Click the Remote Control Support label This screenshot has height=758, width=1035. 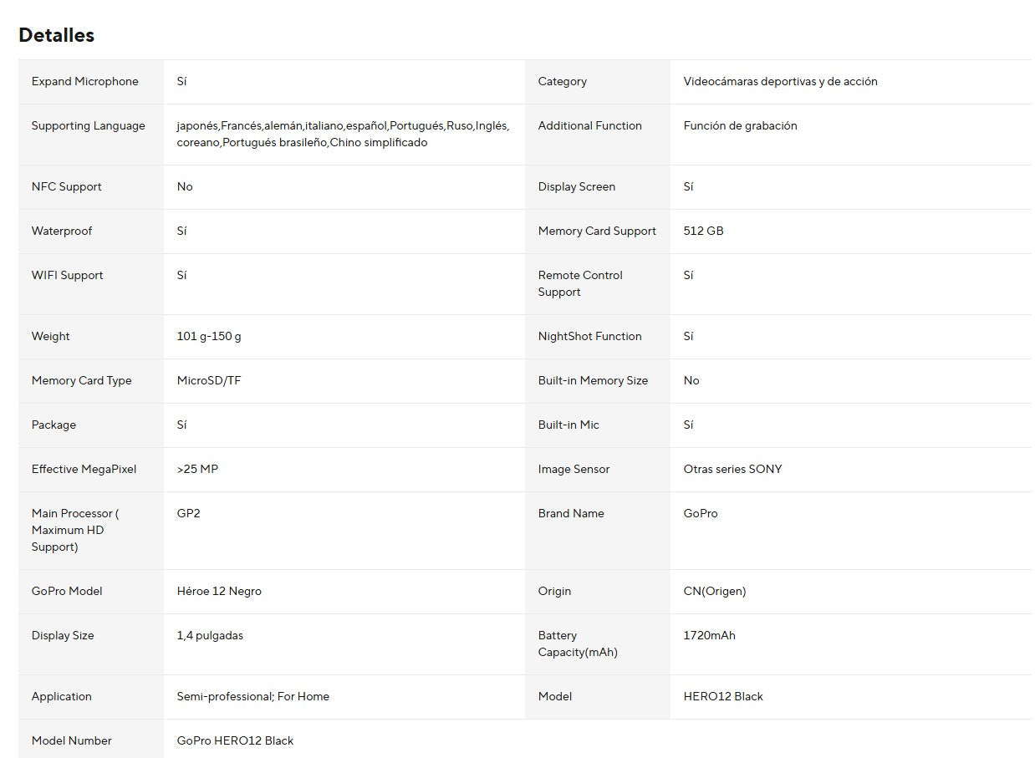click(580, 283)
